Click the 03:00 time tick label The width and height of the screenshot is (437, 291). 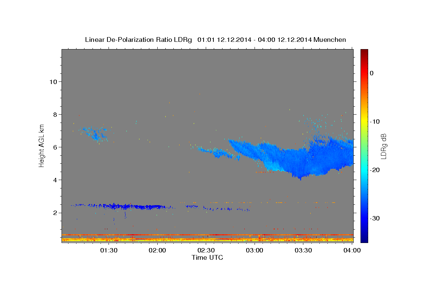(x=255, y=250)
